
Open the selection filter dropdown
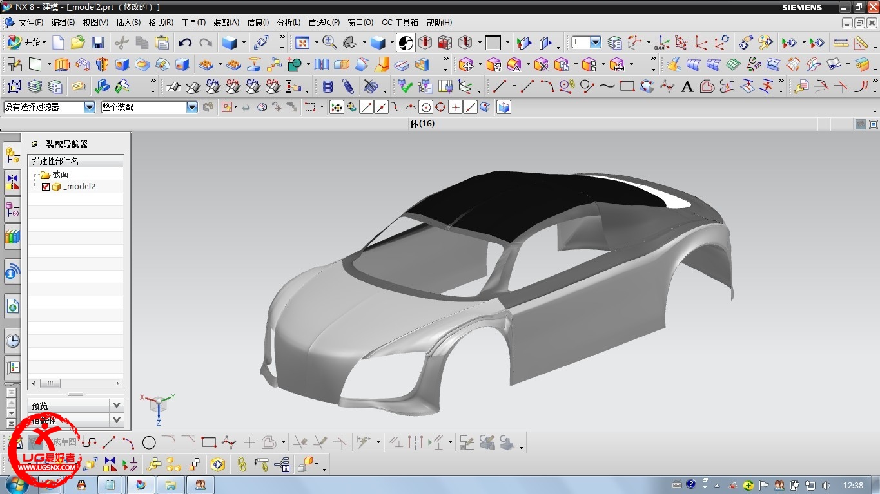90,108
